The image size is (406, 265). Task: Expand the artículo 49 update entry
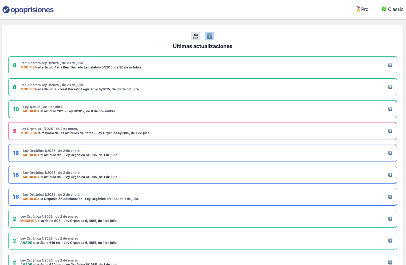(390, 65)
